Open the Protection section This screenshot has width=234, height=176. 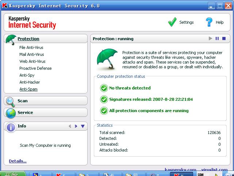coord(28,39)
